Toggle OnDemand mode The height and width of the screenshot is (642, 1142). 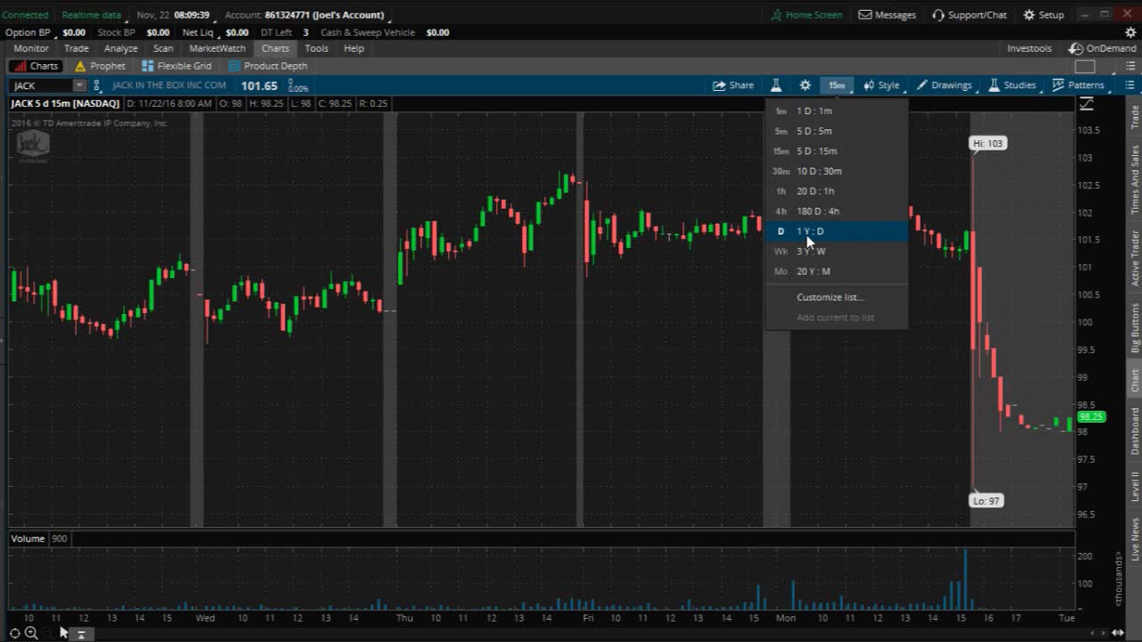coord(1103,48)
